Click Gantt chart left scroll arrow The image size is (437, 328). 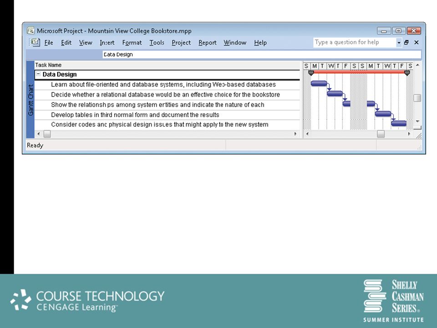pos(307,134)
